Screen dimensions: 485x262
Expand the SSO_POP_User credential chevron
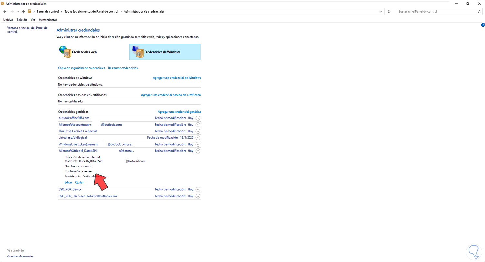pos(198,196)
